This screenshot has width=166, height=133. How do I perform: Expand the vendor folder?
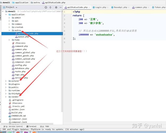tap(6, 97)
